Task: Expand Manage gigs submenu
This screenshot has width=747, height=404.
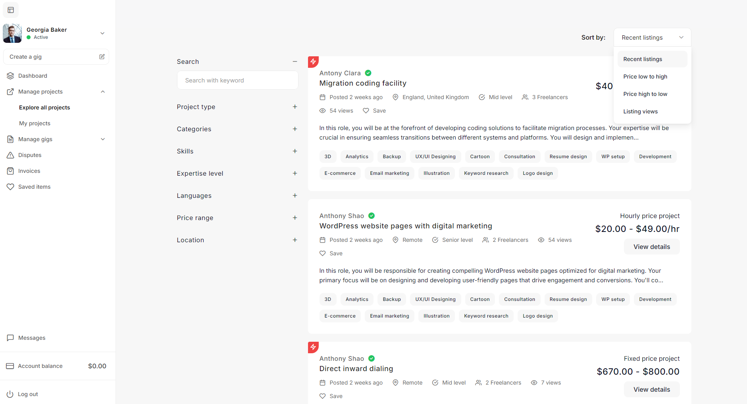Action: (x=103, y=139)
